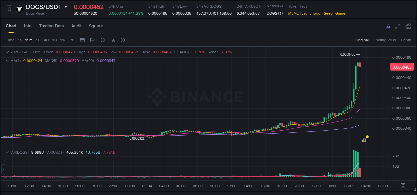417x195 pixels.
Task: Select the 1D interval
Action: [x=54, y=40]
